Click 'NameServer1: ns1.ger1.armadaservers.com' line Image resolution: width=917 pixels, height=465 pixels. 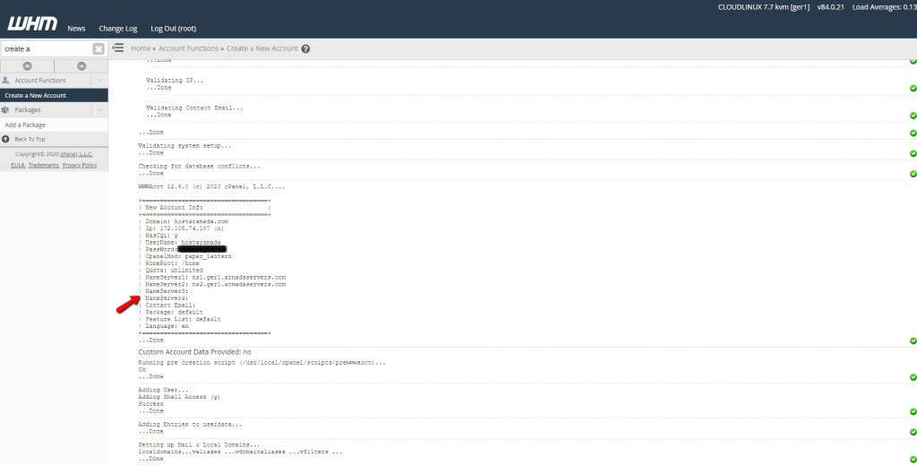tap(215, 277)
